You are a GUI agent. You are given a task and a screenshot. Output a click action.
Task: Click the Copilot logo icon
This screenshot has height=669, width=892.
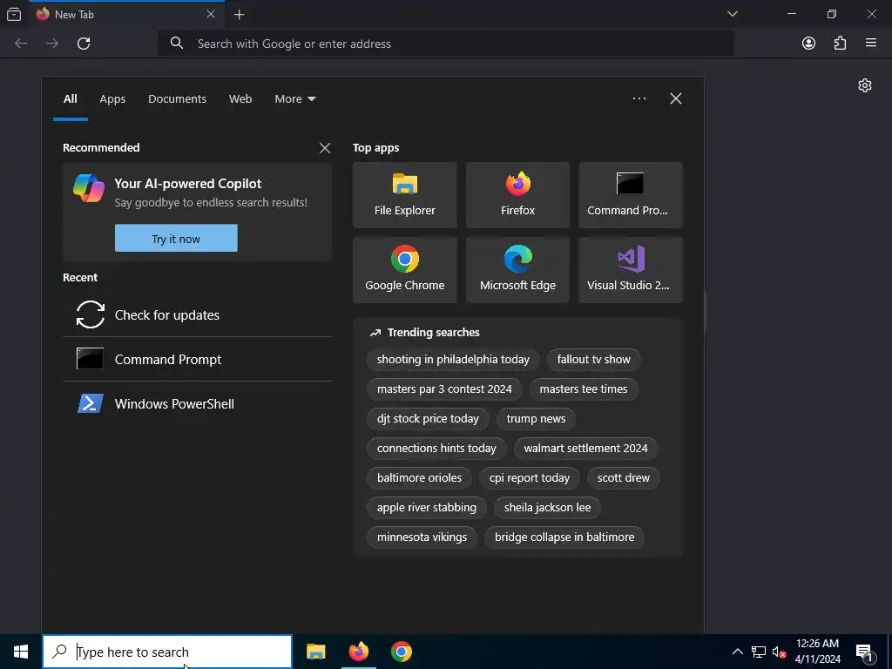[x=89, y=188]
